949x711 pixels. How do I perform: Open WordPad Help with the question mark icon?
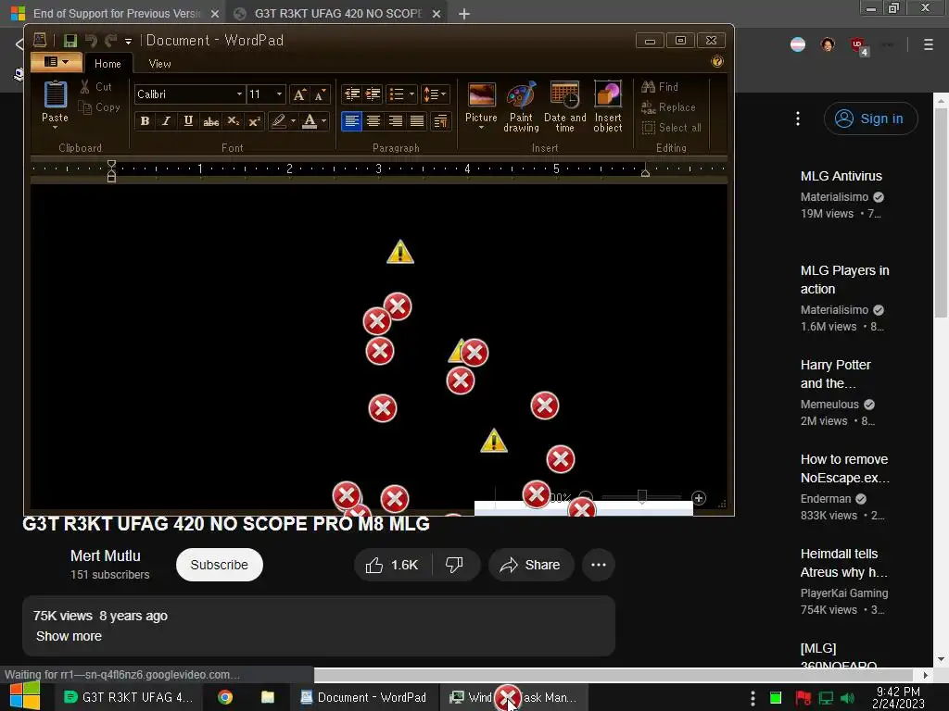[x=717, y=61]
